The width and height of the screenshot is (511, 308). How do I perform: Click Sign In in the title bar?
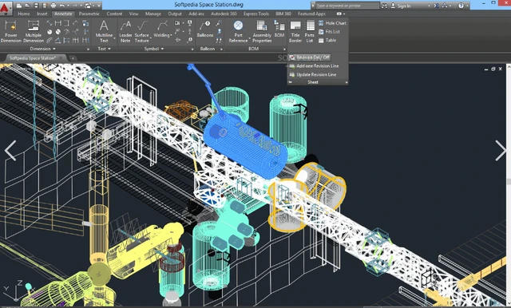pyautogui.click(x=404, y=6)
